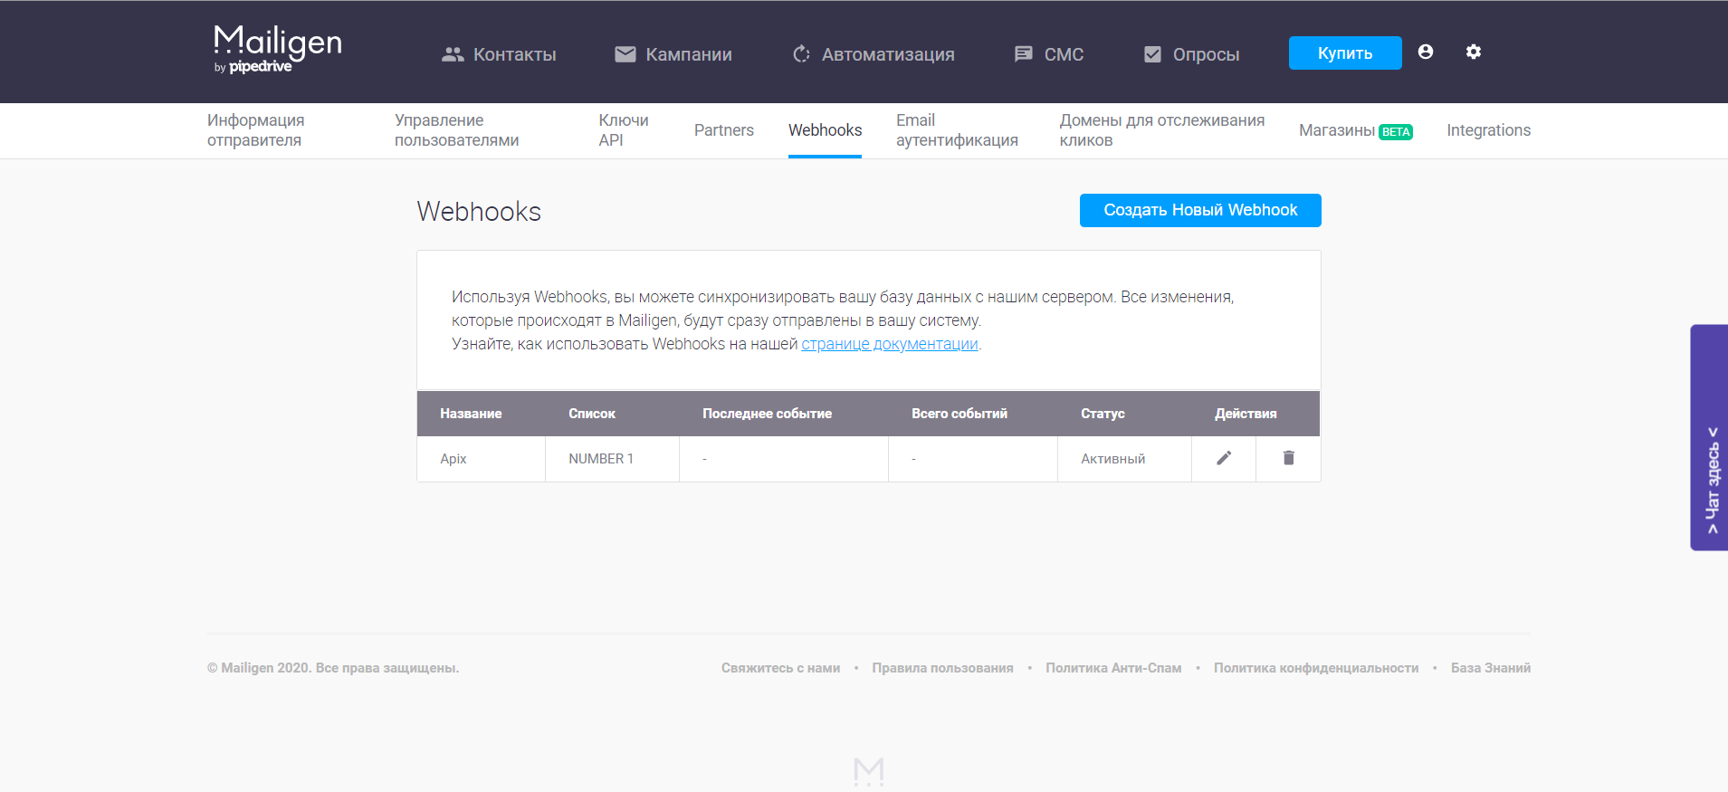Click Создать Новый Webhook button
This screenshot has height=792, width=1728.
point(1200,210)
